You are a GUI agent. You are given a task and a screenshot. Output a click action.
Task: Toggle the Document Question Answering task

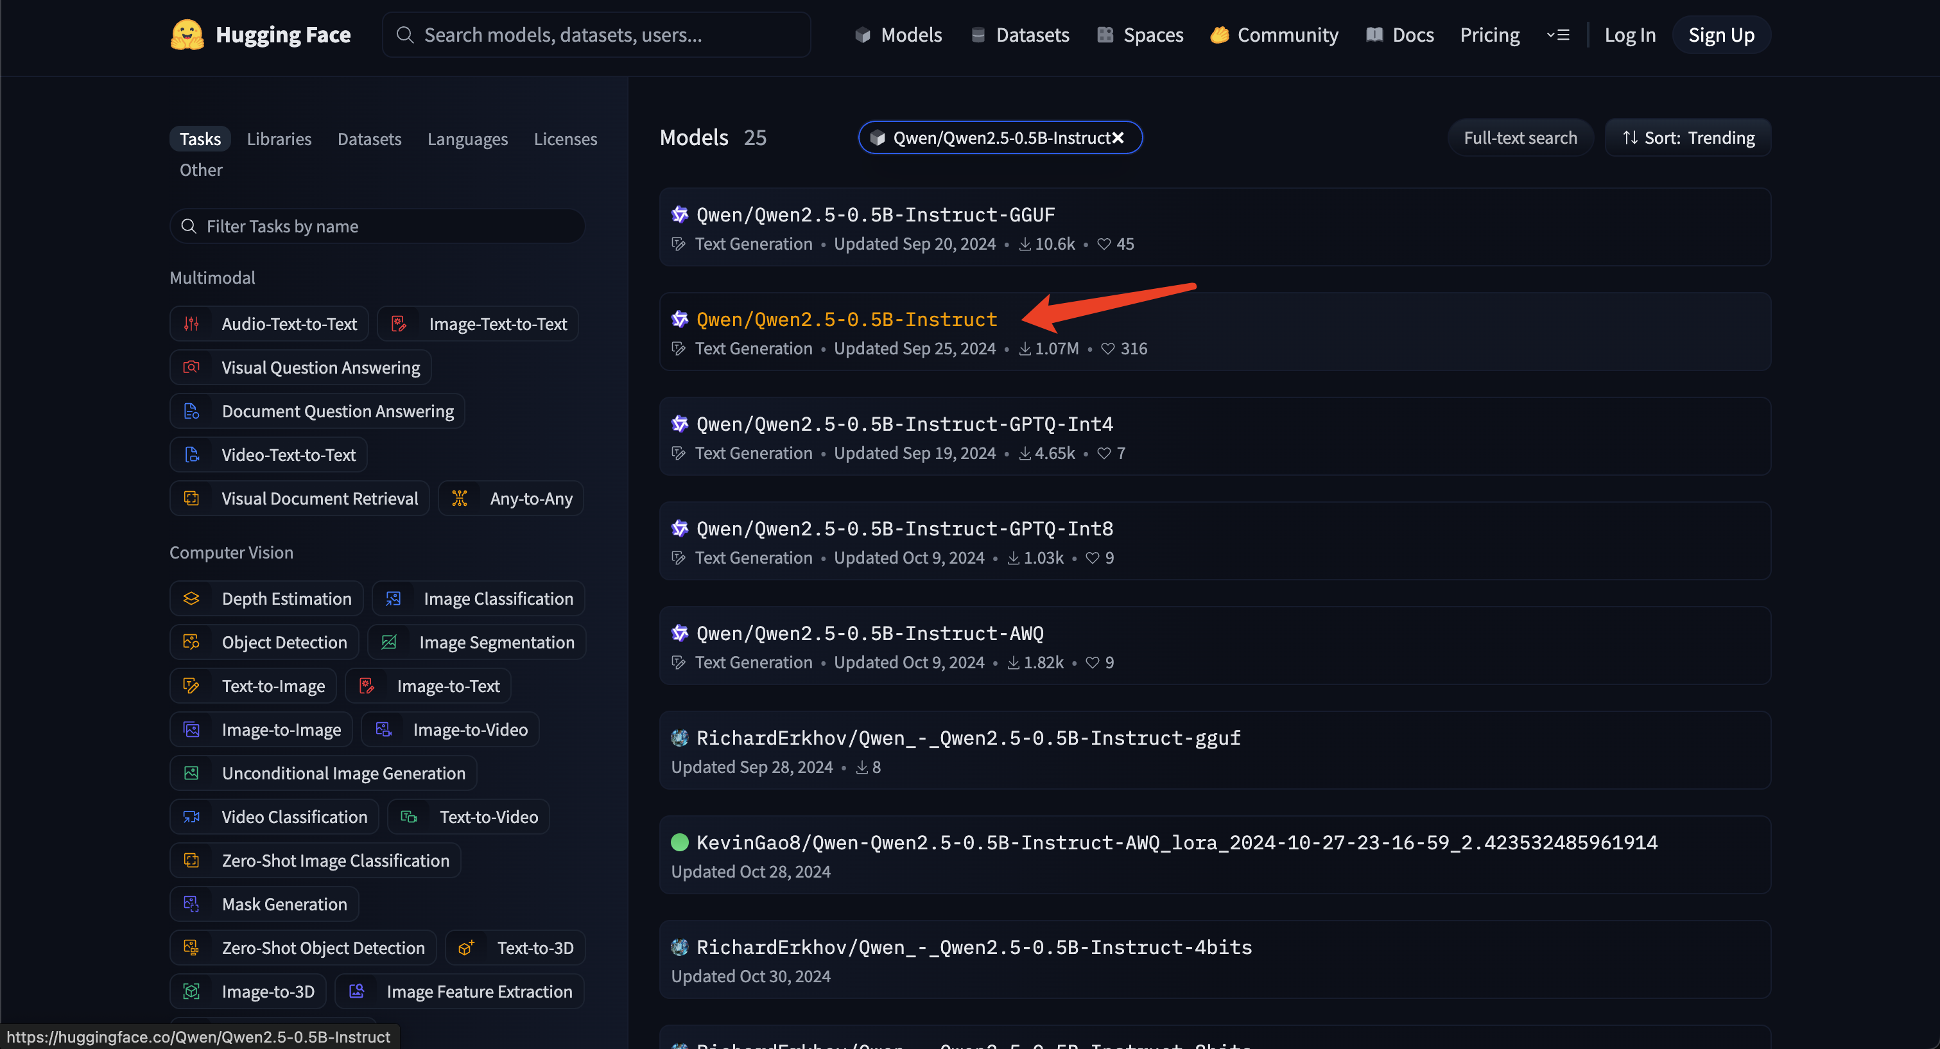pos(317,411)
